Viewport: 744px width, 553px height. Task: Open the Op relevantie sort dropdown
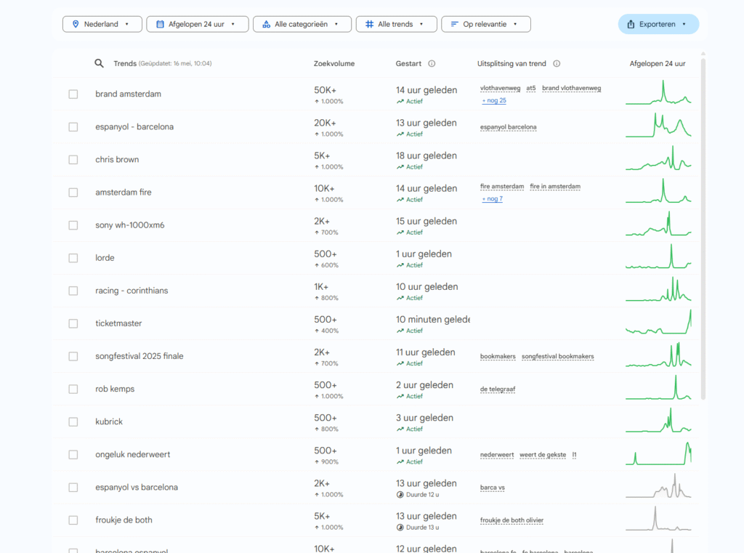(x=486, y=24)
